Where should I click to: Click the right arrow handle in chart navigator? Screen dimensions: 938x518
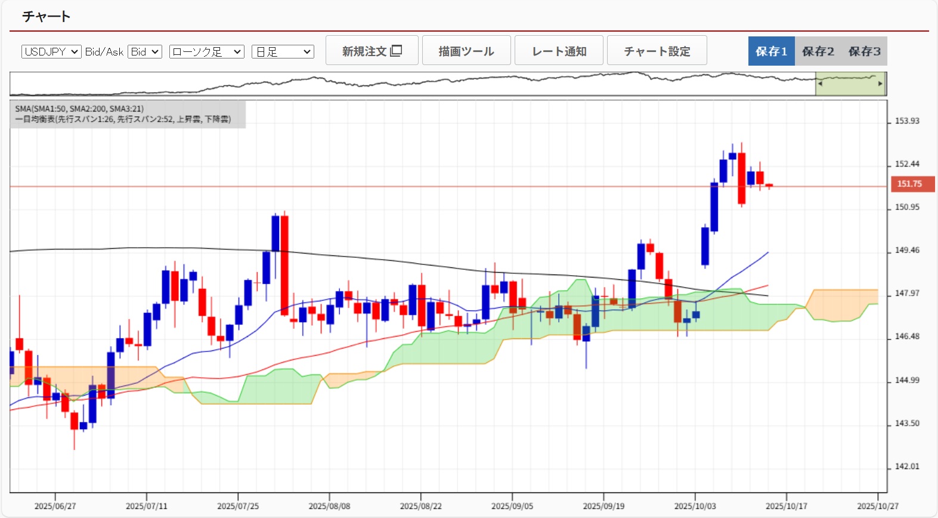[880, 84]
